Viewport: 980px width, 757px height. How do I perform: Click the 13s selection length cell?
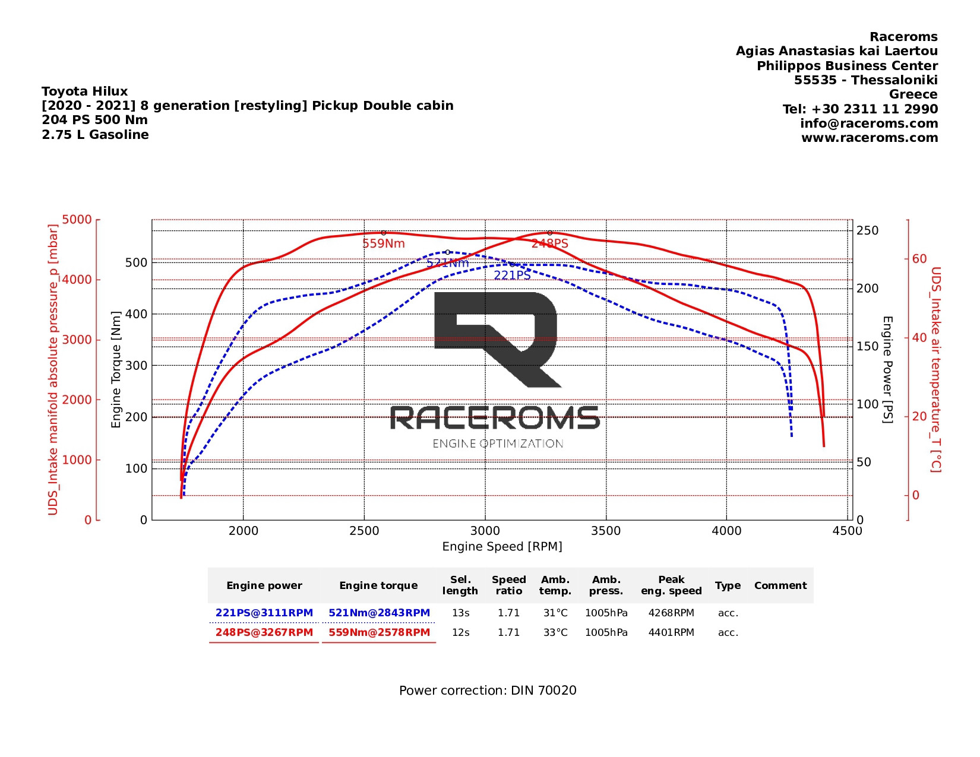(461, 613)
